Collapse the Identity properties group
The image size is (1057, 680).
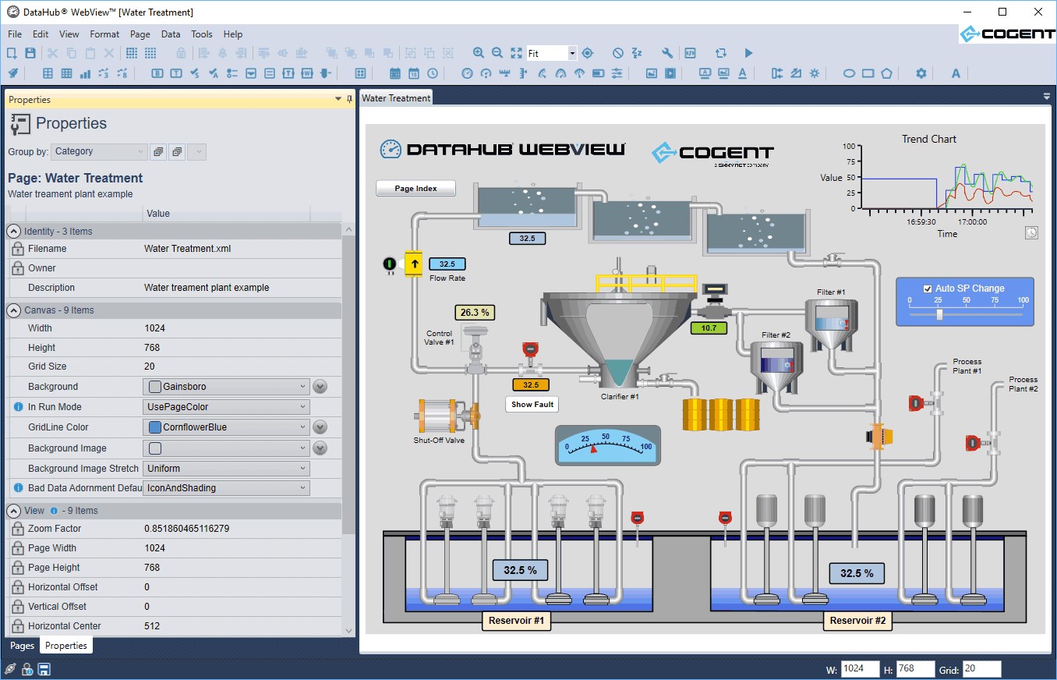pyautogui.click(x=14, y=232)
